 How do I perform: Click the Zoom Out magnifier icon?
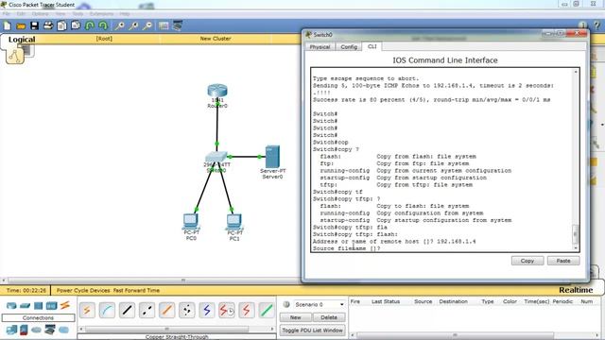(147, 25)
